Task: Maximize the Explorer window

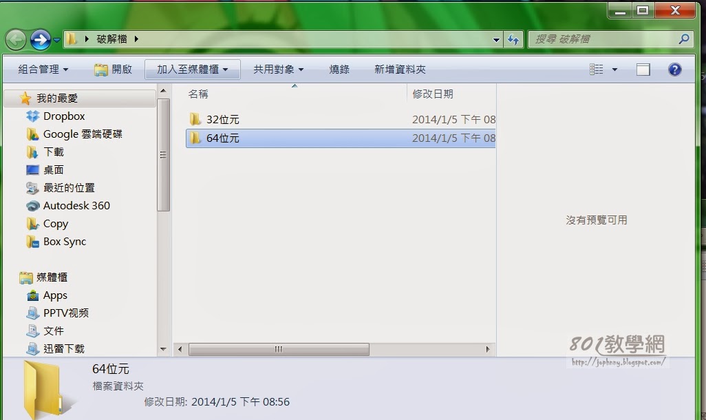Action: (x=643, y=10)
